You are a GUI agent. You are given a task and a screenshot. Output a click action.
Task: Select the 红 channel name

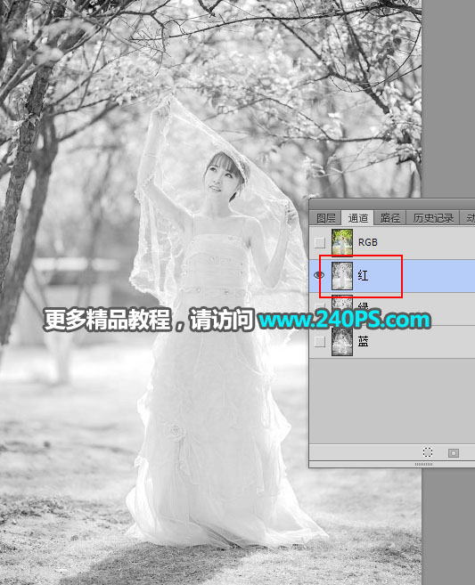point(363,276)
